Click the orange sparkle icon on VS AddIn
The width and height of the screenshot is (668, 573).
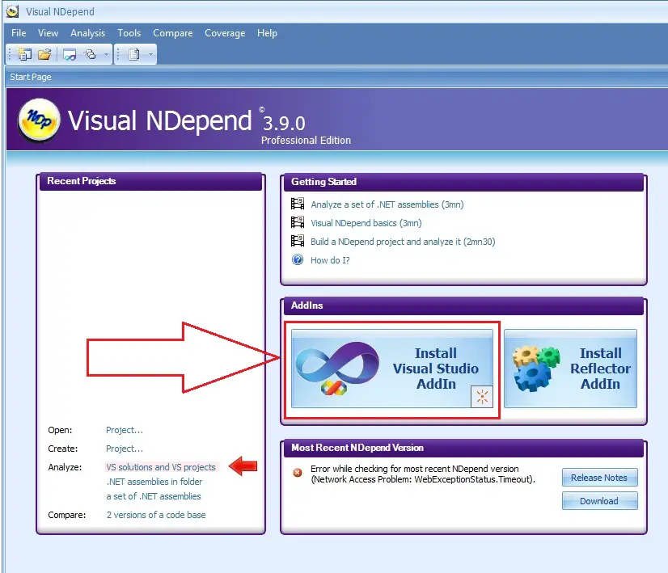click(482, 397)
